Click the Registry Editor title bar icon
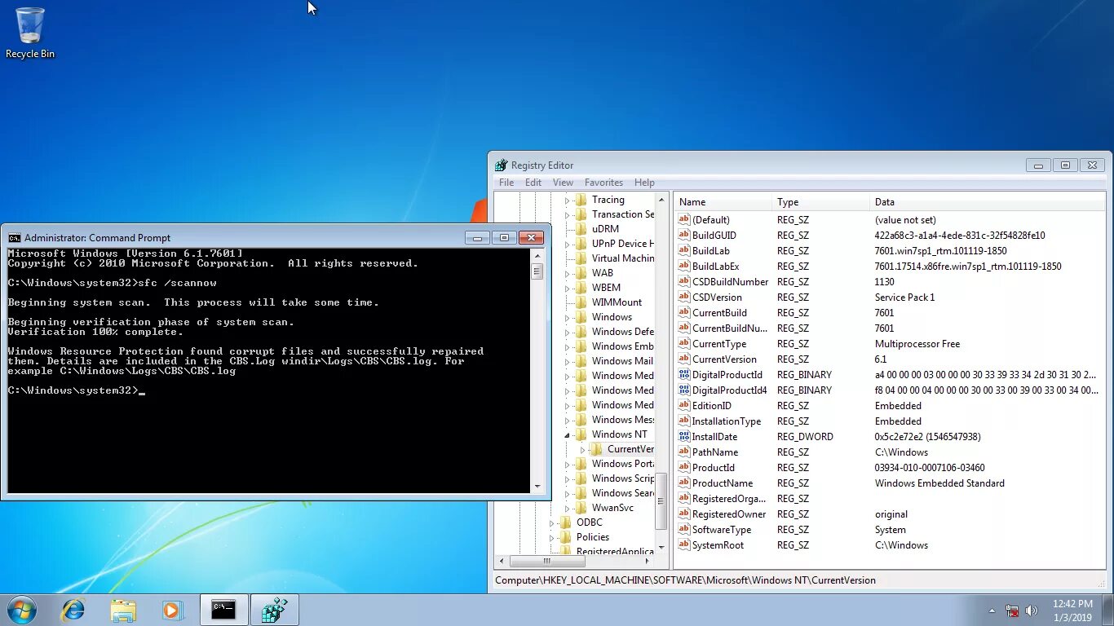1114x626 pixels. 502,165
